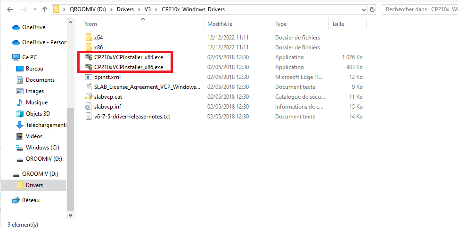458x228 pixels.
Task: Click the x86 folder name
Action: (98, 47)
